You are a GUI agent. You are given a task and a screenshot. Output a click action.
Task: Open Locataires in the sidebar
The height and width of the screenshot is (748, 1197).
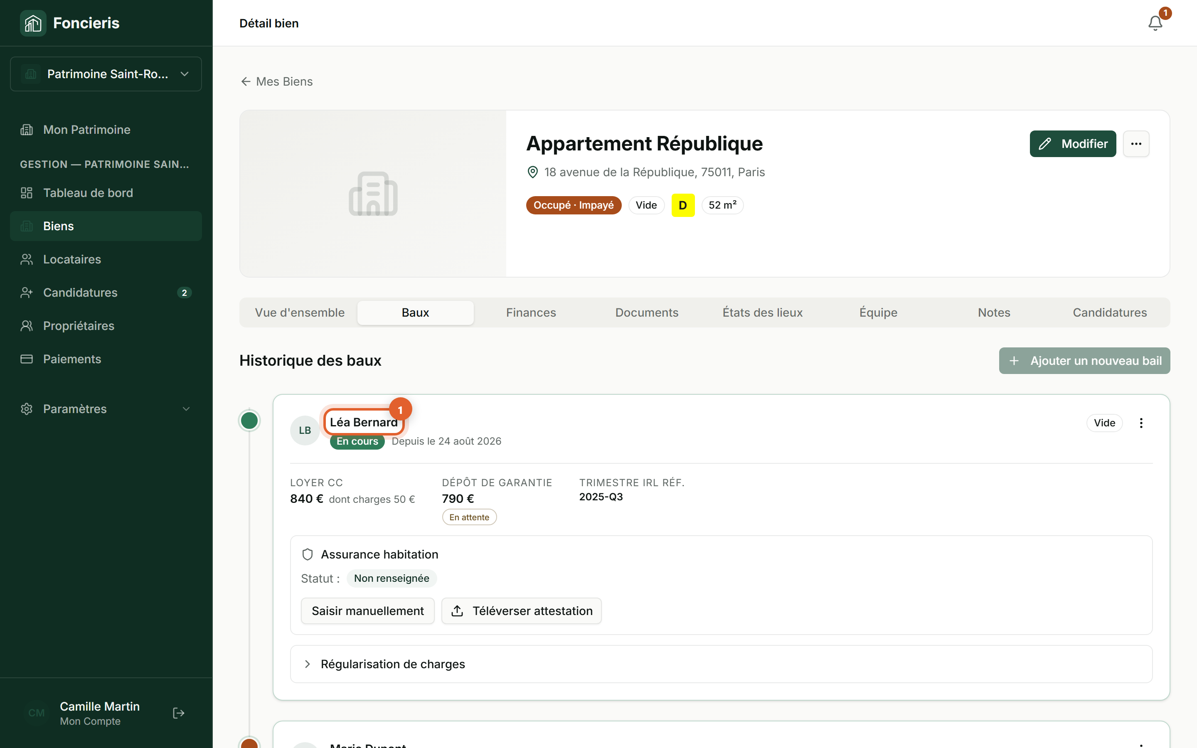(106, 259)
